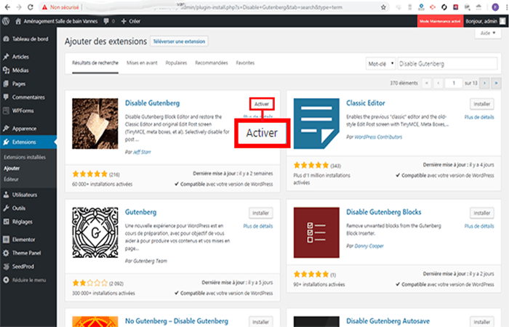Click Créer in the admin bar

pyautogui.click(x=131, y=21)
